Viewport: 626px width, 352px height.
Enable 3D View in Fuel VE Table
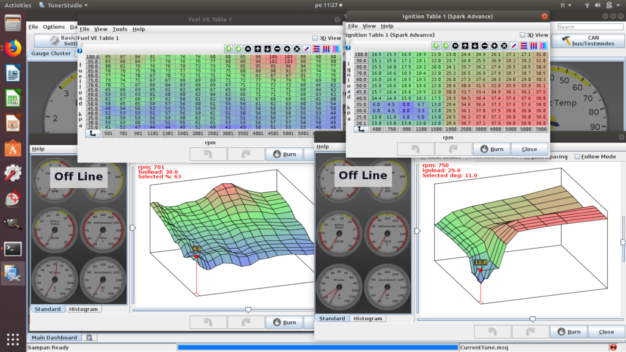(315, 38)
